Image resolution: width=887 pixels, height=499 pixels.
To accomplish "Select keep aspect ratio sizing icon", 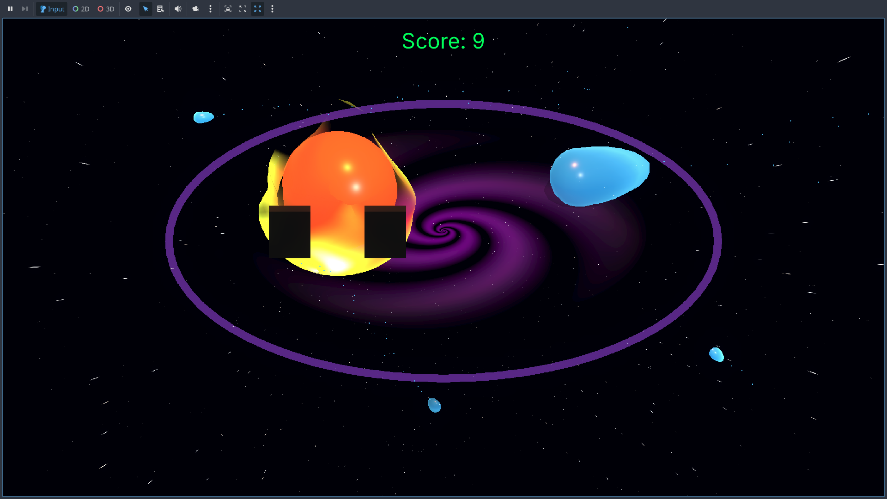I will tap(243, 9).
